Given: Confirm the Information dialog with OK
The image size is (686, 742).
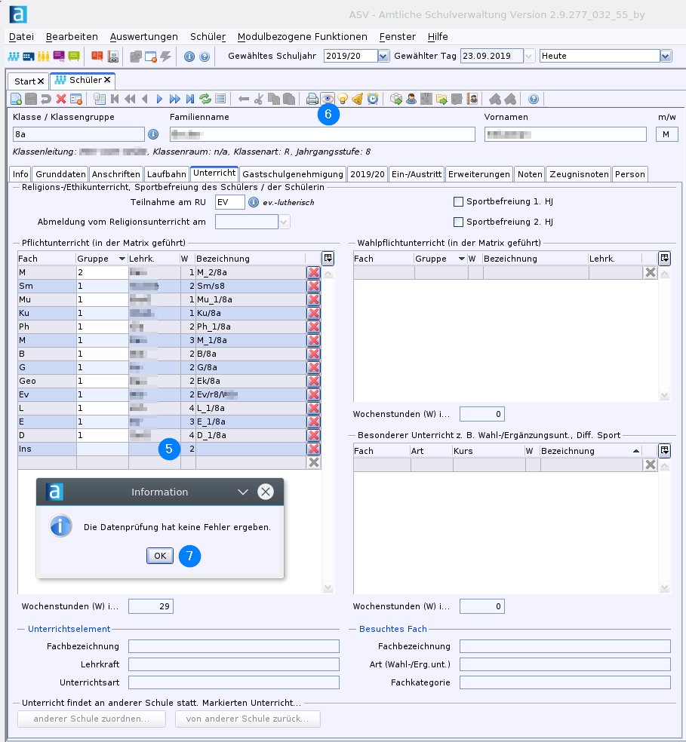Looking at the screenshot, I should [160, 556].
